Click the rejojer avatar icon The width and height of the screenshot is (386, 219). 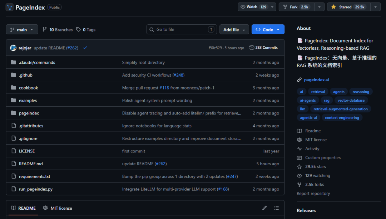coord(13,48)
